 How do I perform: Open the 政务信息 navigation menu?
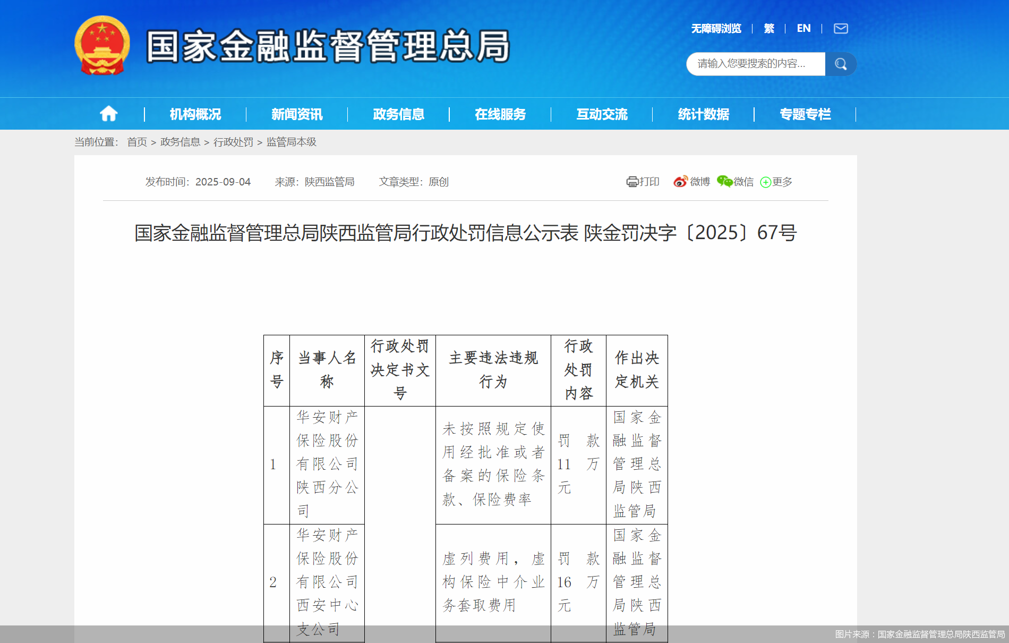click(x=399, y=114)
